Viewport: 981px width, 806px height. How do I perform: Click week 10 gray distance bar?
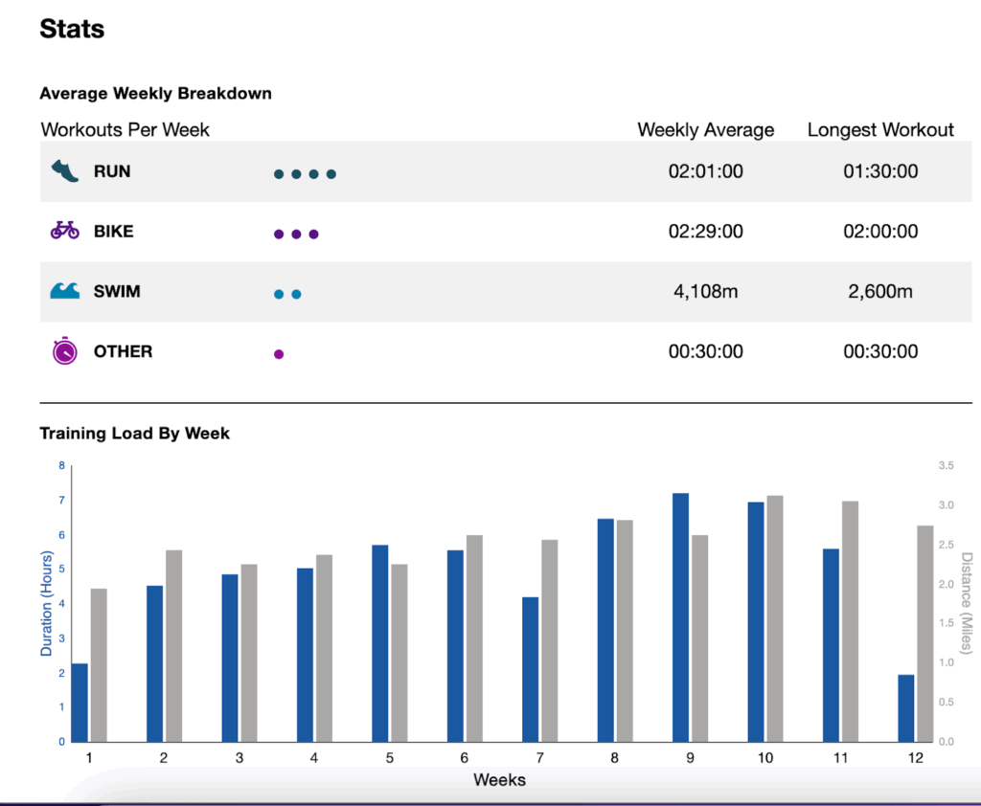pos(775,618)
